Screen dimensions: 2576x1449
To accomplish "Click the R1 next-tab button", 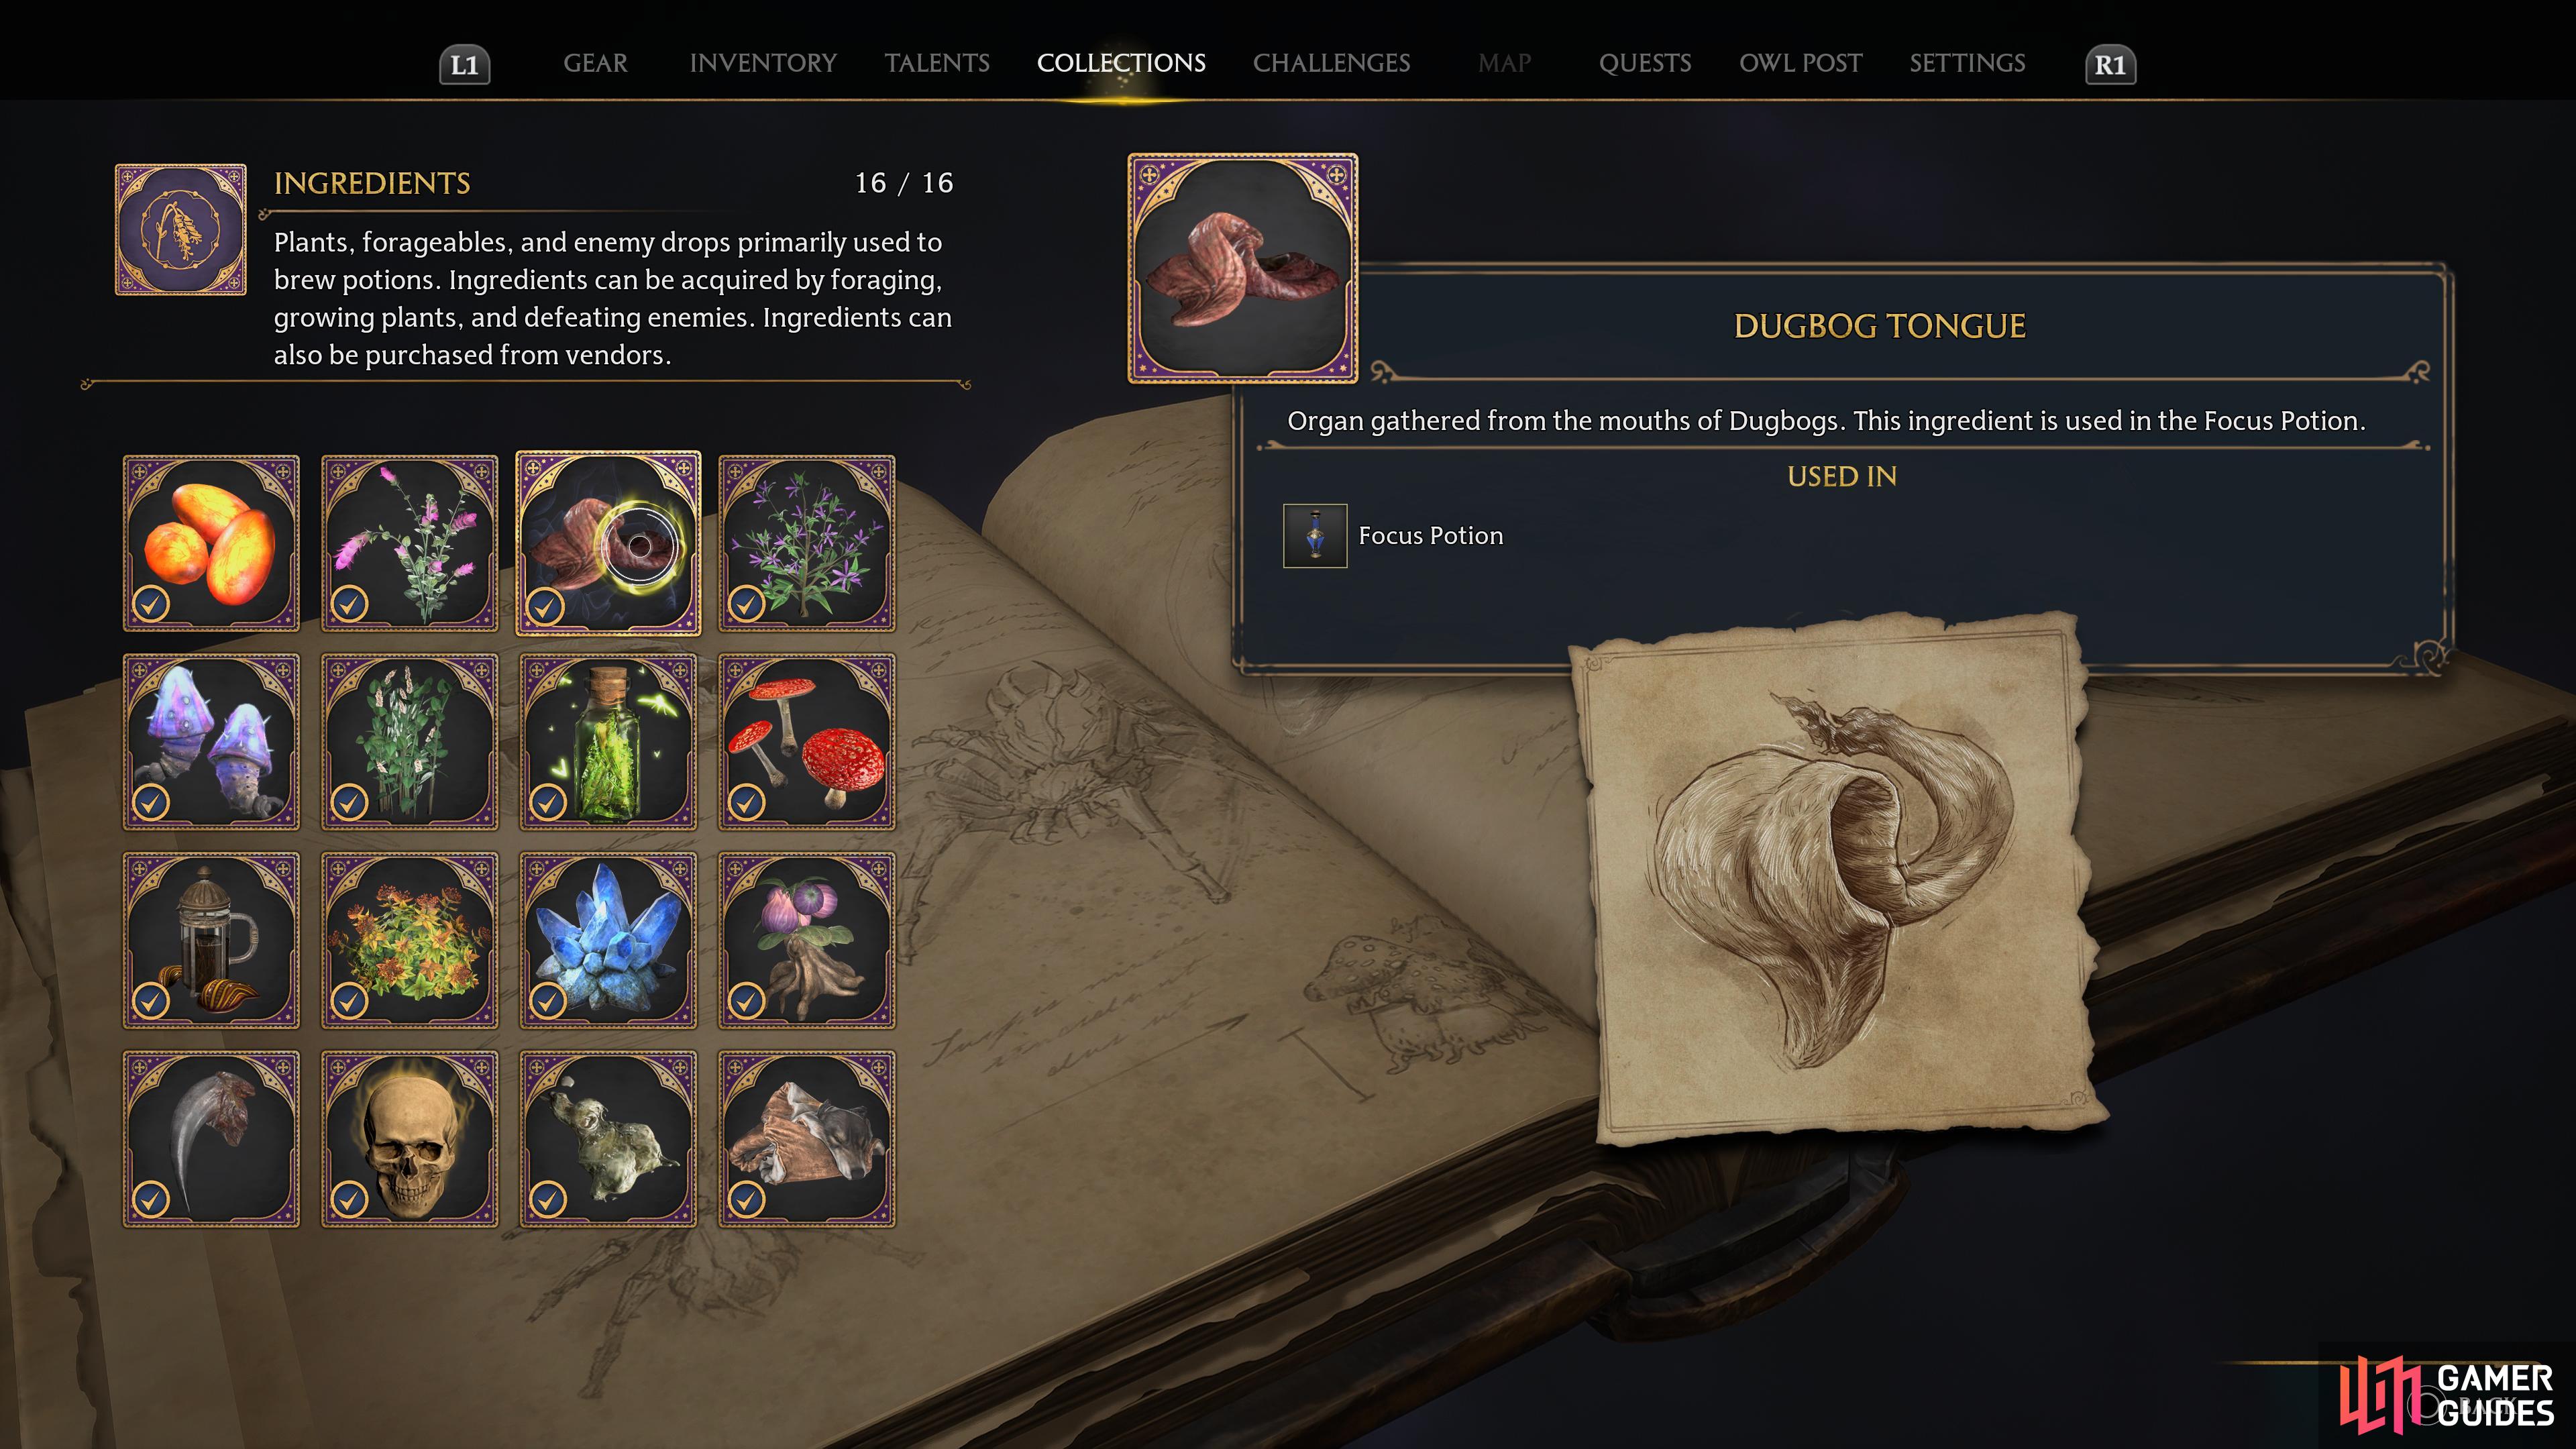I will coord(2110,65).
